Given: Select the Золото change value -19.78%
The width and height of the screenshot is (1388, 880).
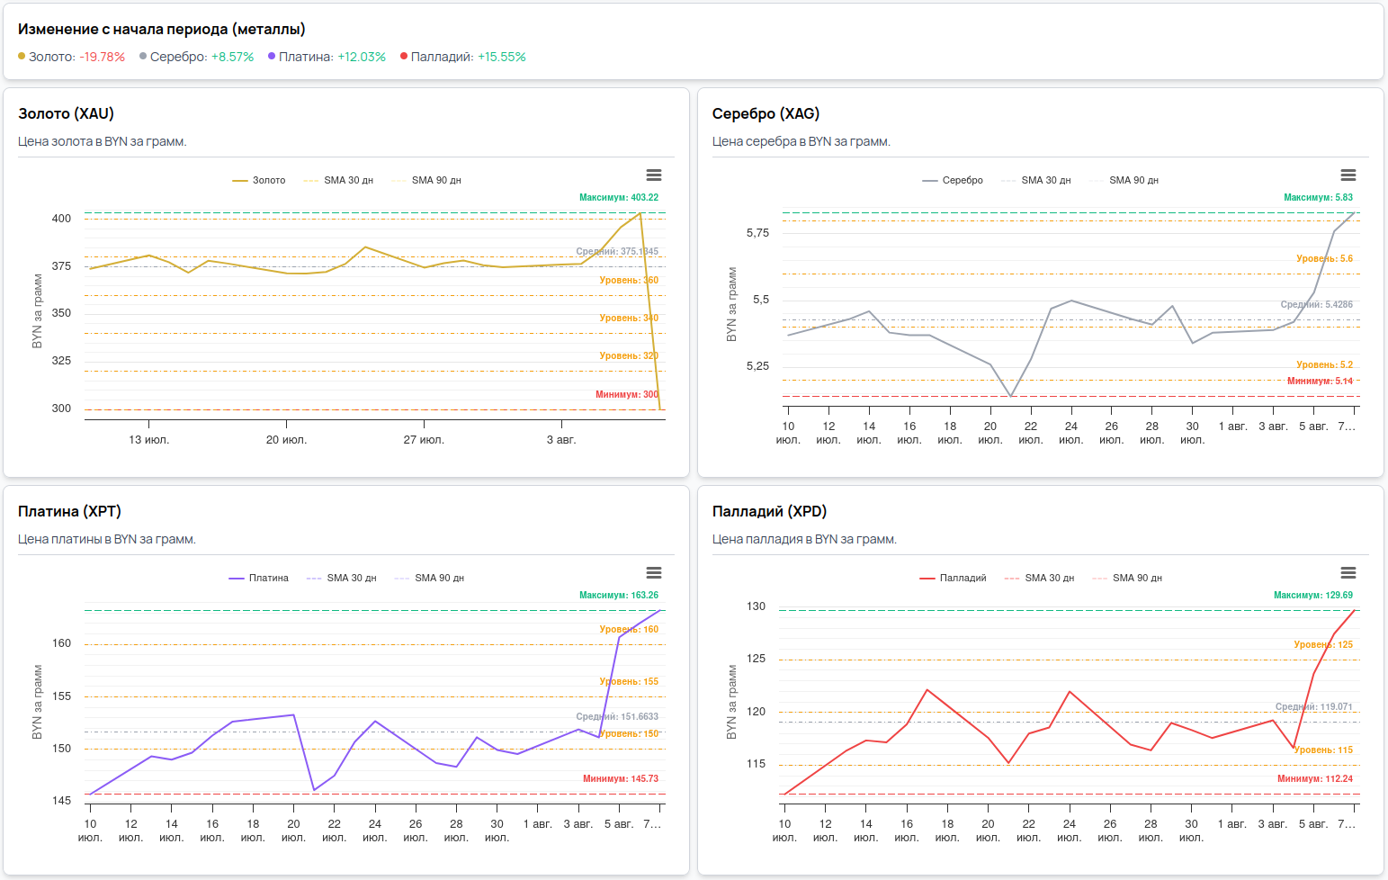Looking at the screenshot, I should coord(102,57).
